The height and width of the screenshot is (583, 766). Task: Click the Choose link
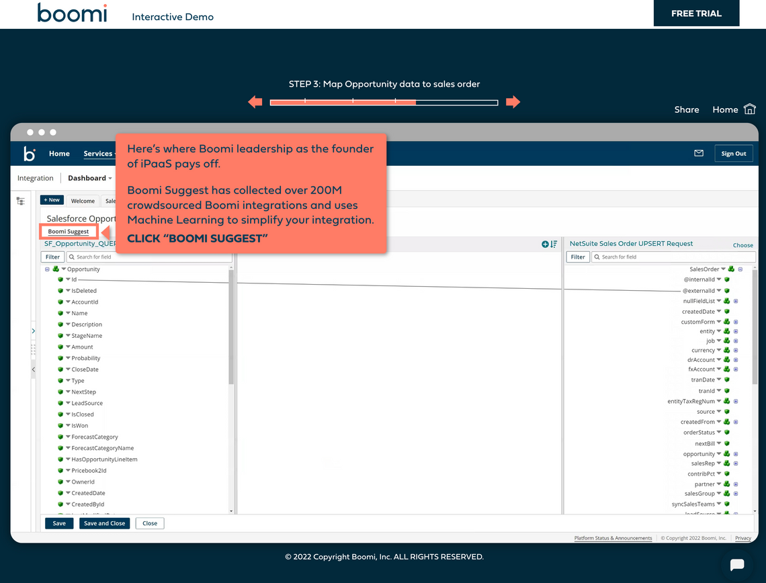742,245
